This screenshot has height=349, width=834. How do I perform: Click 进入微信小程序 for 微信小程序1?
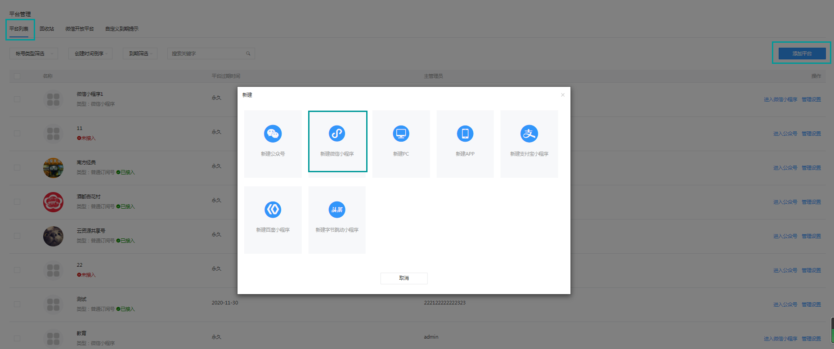[x=780, y=99]
